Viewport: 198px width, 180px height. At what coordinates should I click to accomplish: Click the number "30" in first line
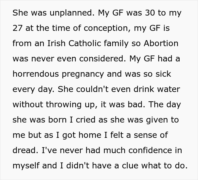point(150,13)
